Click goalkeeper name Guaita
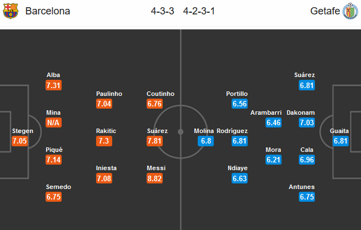 point(339,131)
